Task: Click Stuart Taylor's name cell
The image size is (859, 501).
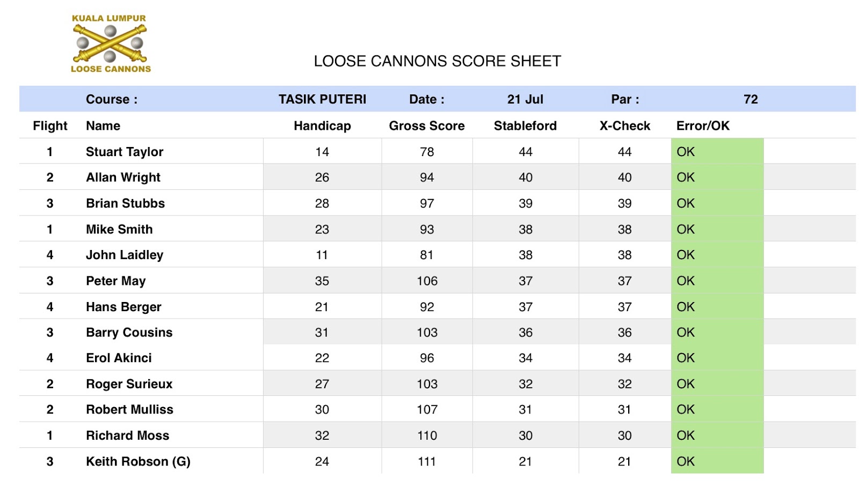Action: point(125,152)
